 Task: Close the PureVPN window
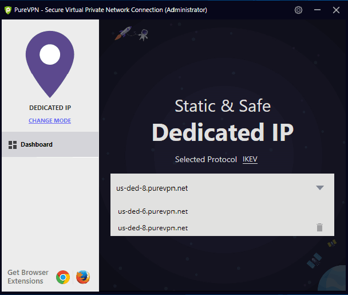(x=336, y=10)
